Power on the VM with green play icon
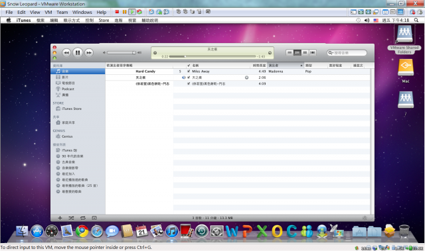Image resolution: width=425 pixels, height=251 pixels. (x=132, y=12)
